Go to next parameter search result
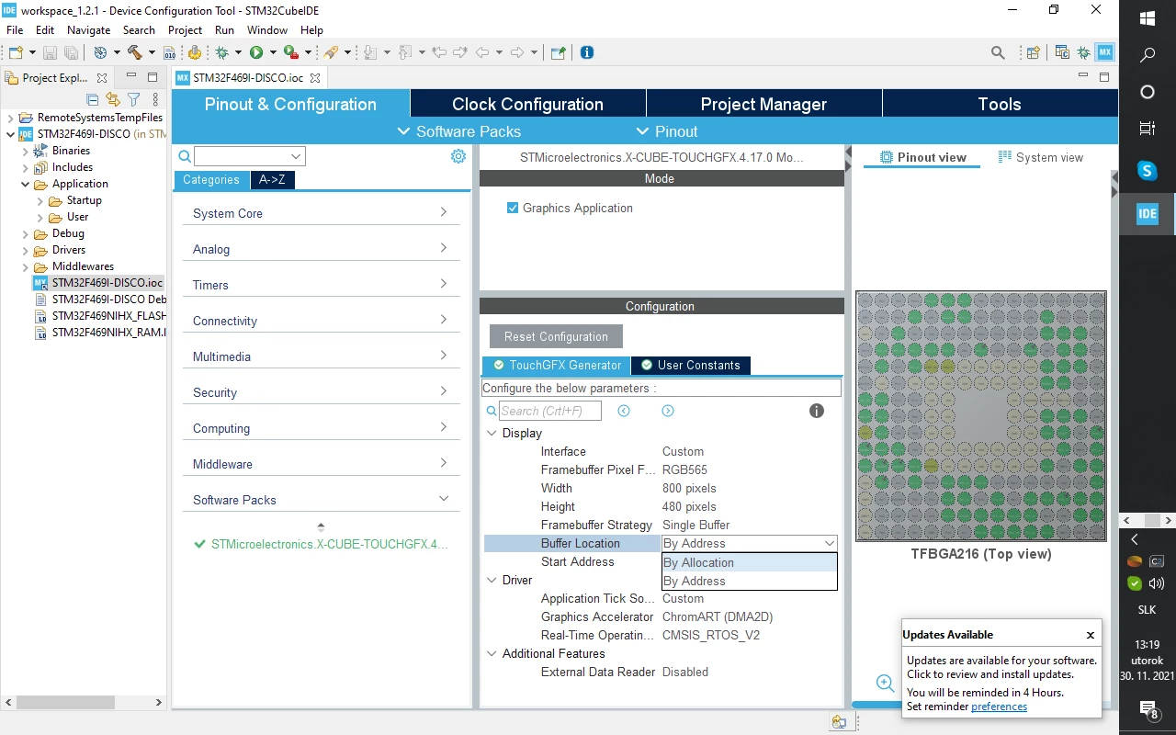 tap(668, 411)
